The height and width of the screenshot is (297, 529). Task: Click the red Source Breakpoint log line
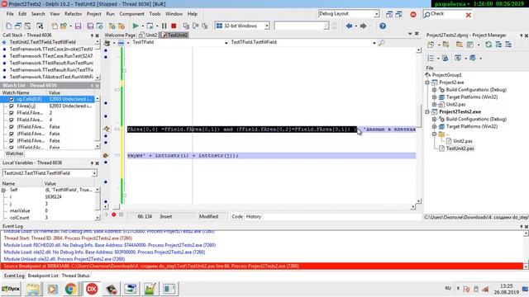point(261,266)
